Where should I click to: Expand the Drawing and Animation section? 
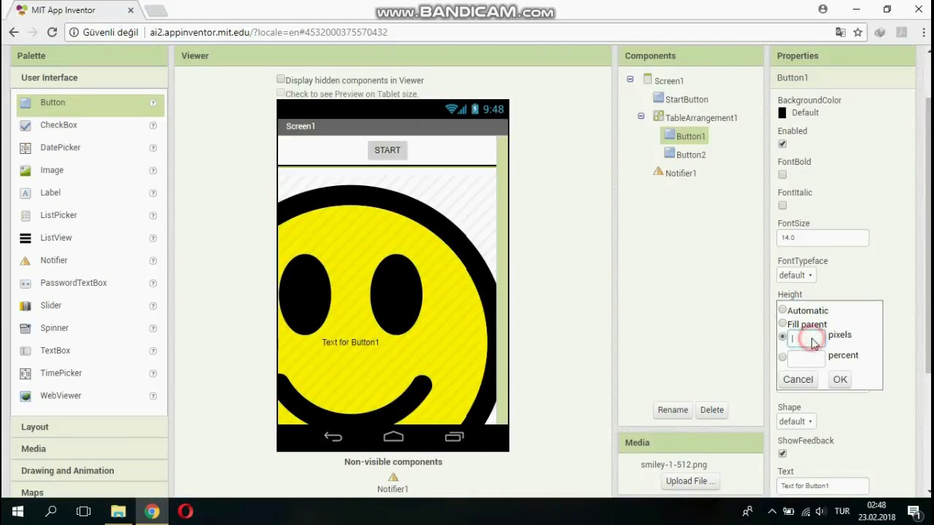pos(88,471)
